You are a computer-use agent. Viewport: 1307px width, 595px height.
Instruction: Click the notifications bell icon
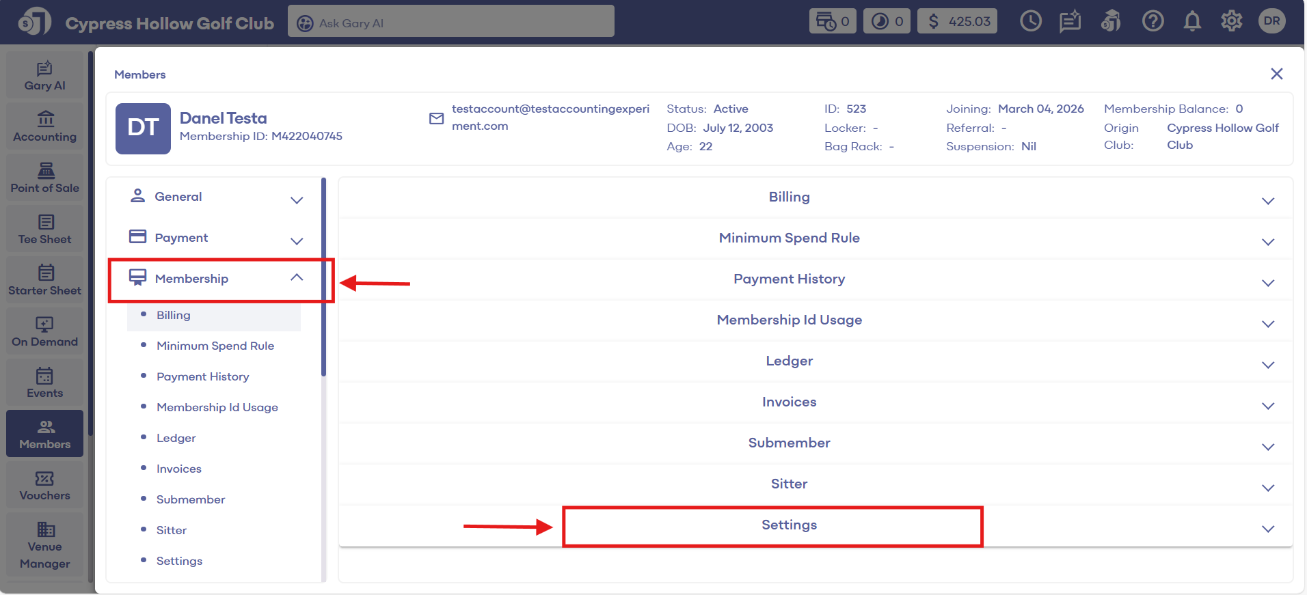[x=1192, y=22]
